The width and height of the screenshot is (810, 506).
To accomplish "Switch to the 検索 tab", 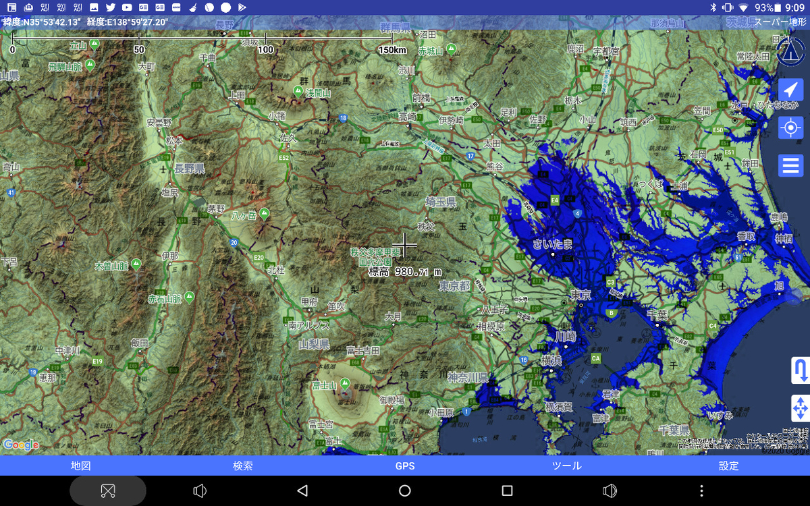I will (243, 466).
